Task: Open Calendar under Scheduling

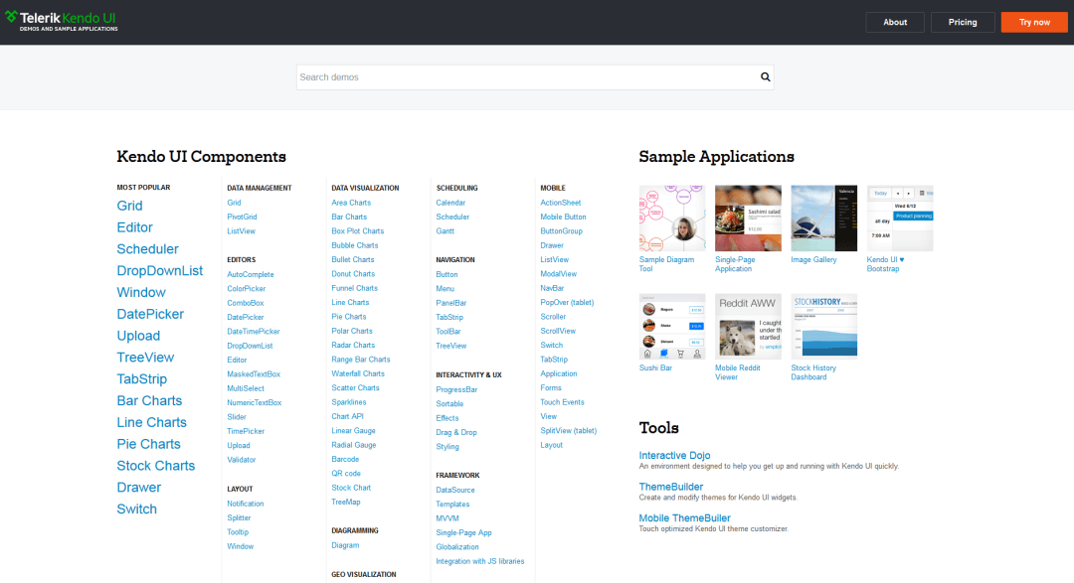Action: point(450,203)
